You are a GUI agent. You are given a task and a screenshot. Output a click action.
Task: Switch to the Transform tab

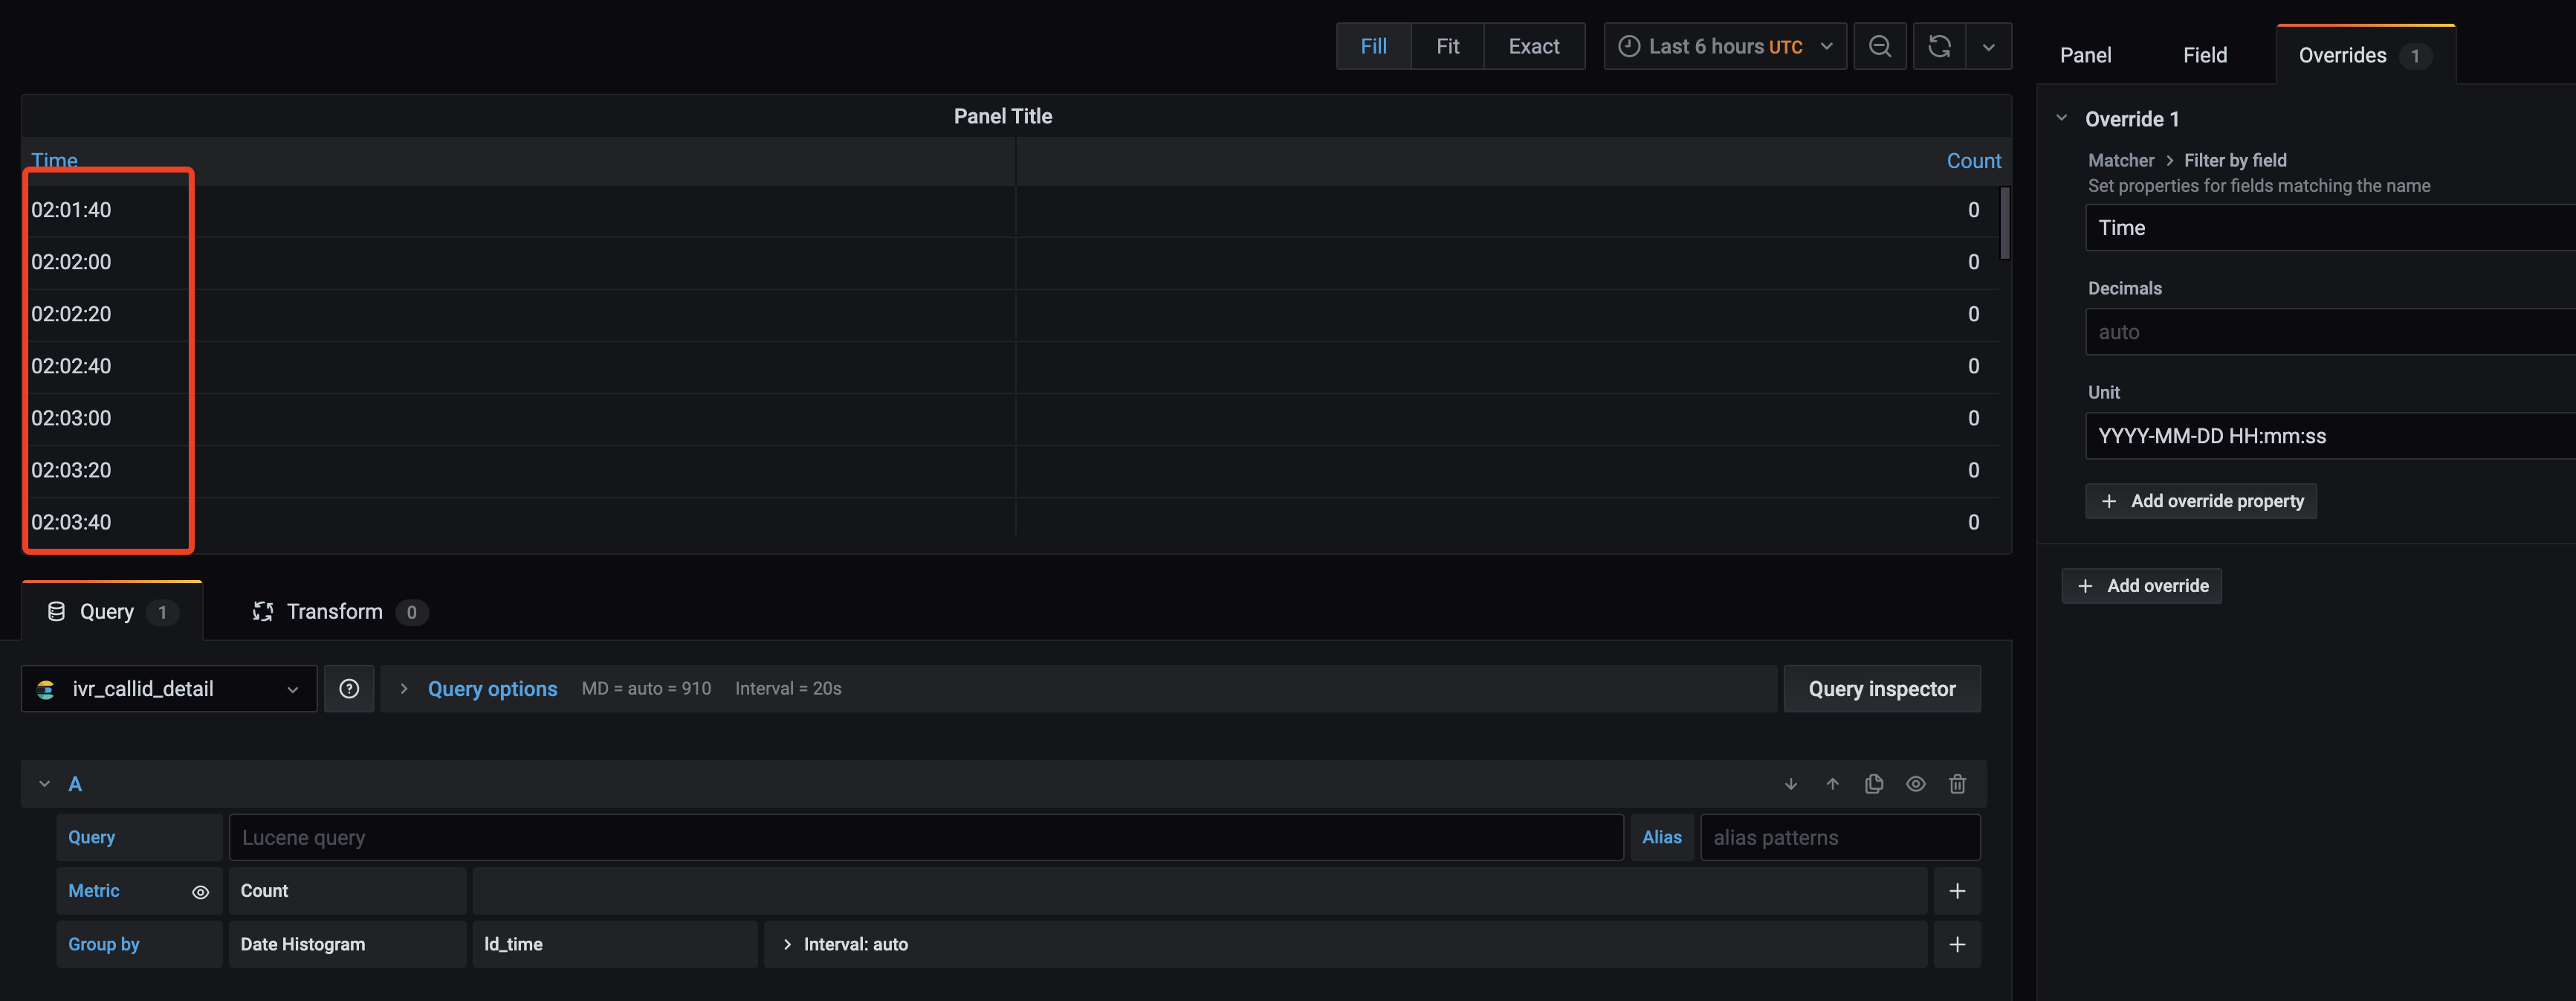coord(335,611)
